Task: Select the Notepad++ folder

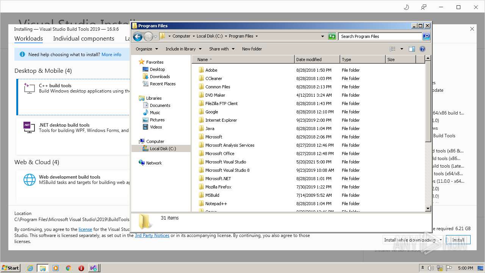Action: 216,204
